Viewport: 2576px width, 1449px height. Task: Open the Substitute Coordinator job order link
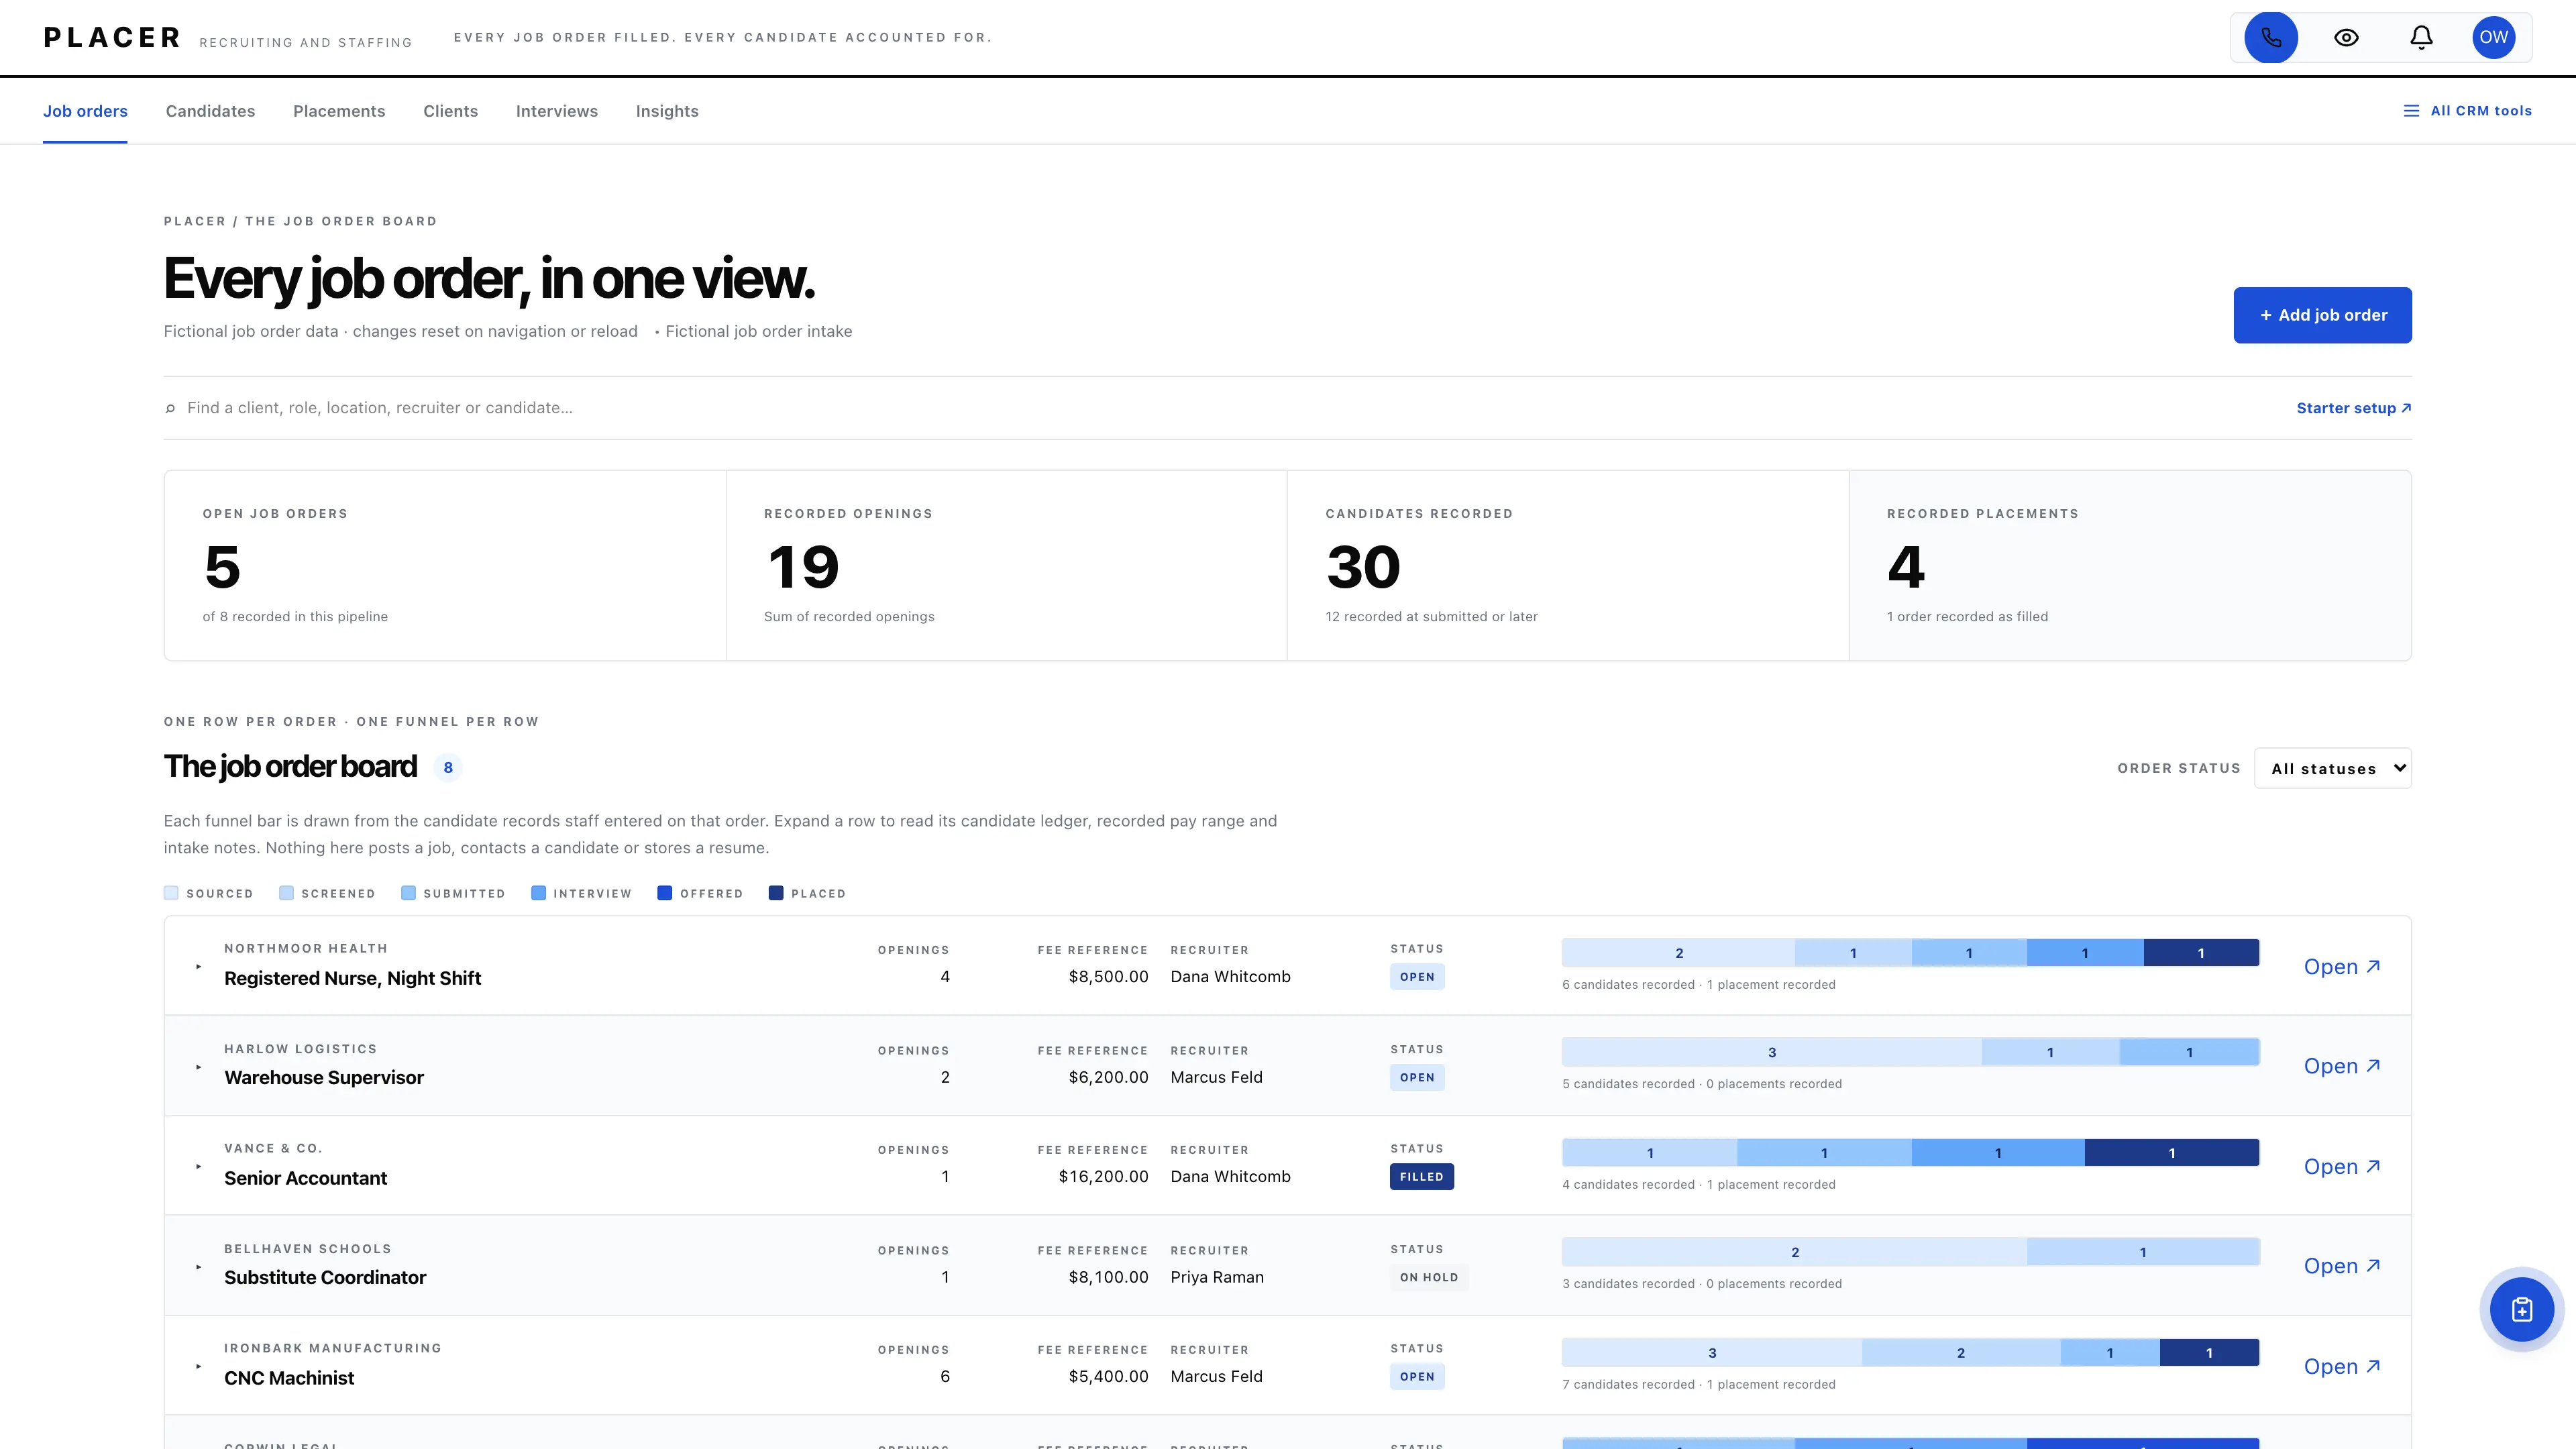(x=2342, y=1266)
